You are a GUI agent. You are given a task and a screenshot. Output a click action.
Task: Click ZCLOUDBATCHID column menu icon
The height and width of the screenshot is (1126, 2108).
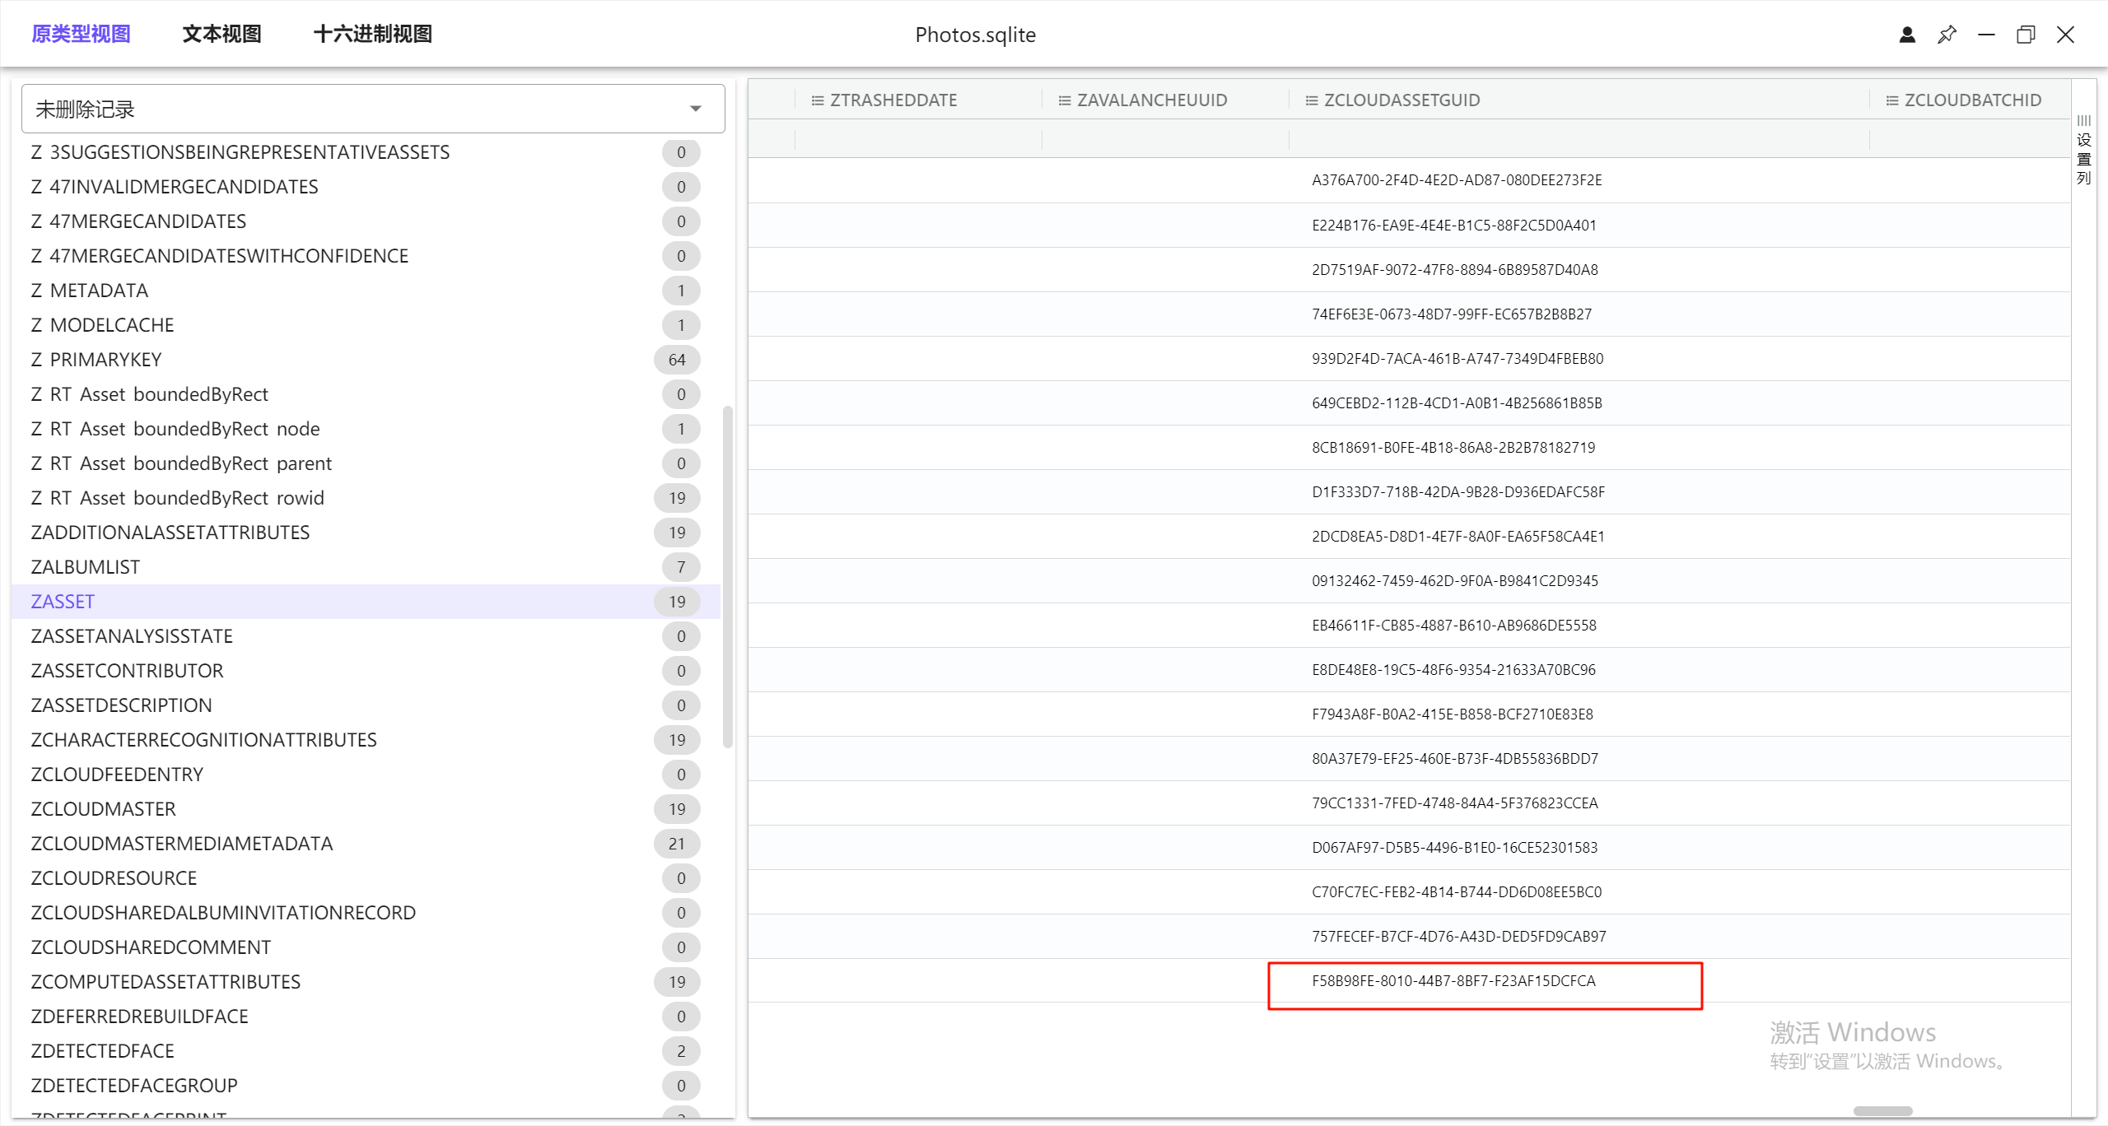click(x=1891, y=100)
